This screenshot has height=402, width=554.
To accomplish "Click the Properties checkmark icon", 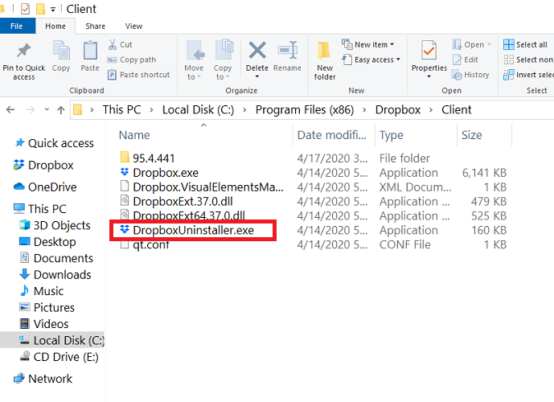I will coord(429,51).
